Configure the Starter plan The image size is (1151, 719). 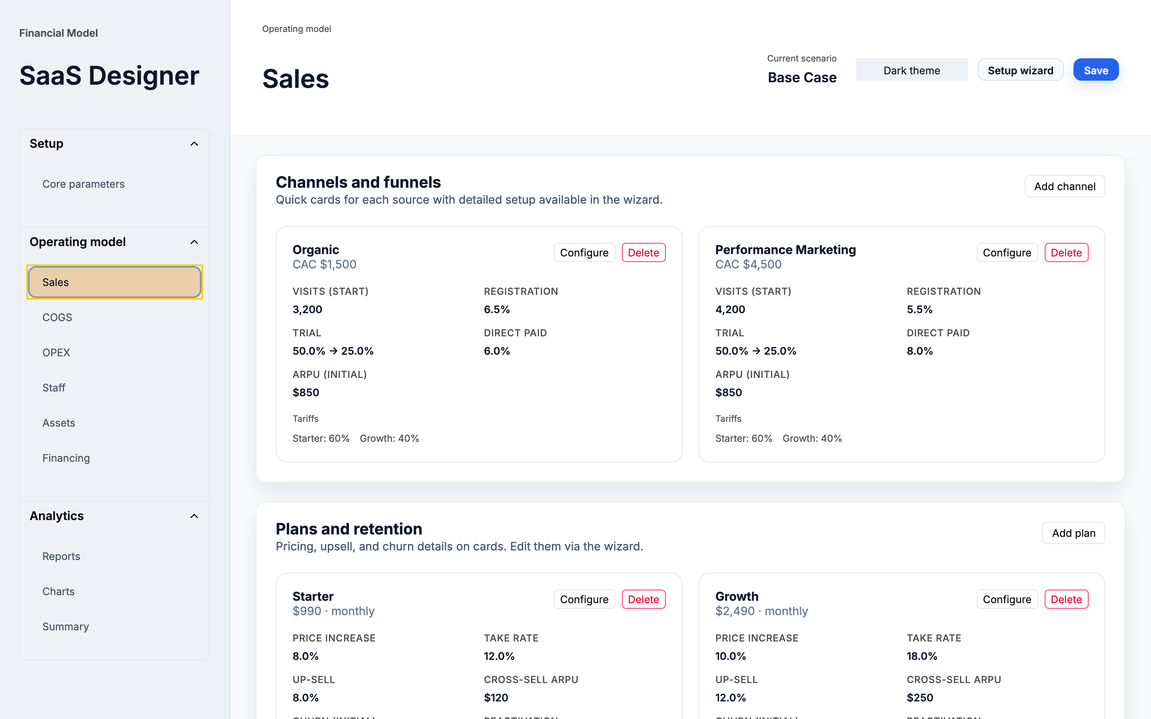tap(584, 599)
